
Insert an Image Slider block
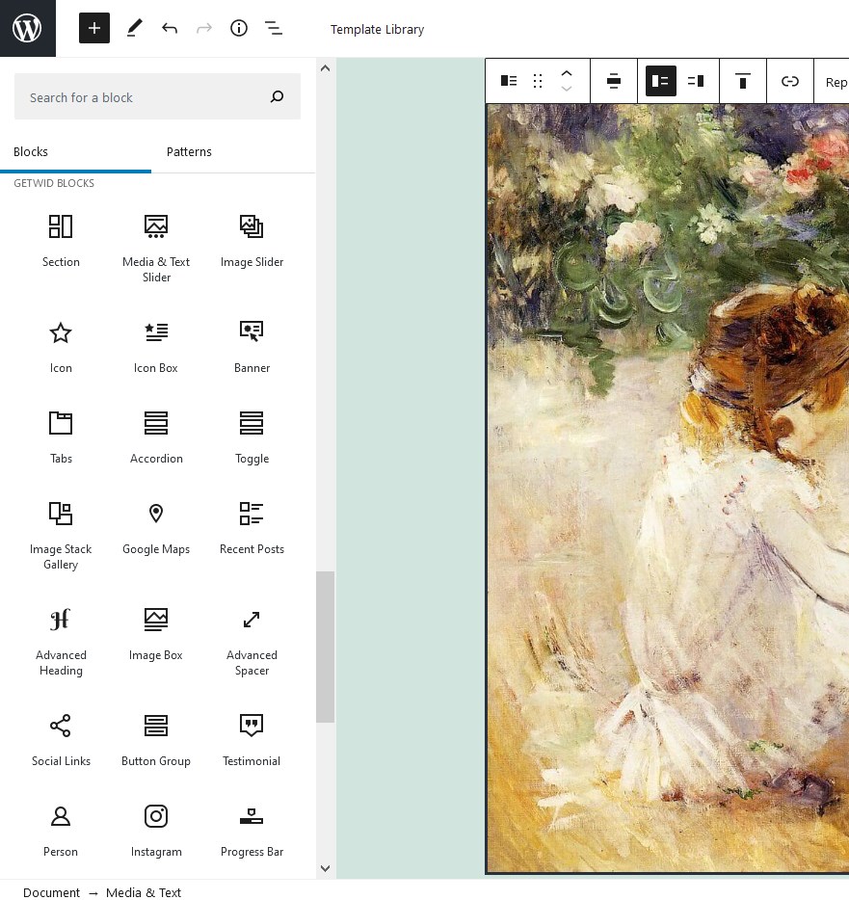point(252,242)
